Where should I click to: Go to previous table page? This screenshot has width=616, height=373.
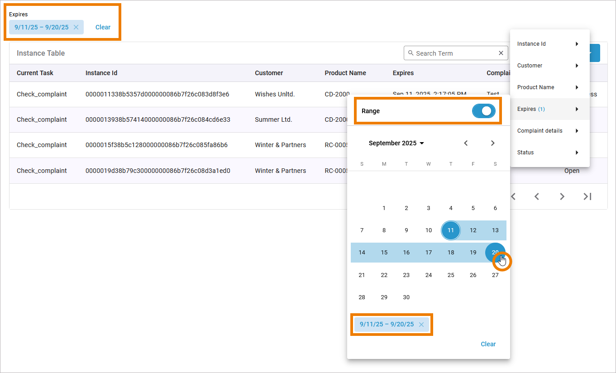pos(536,196)
